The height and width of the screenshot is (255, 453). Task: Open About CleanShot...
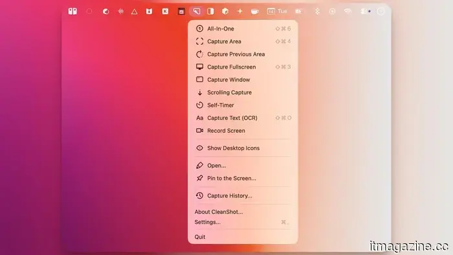(243, 212)
